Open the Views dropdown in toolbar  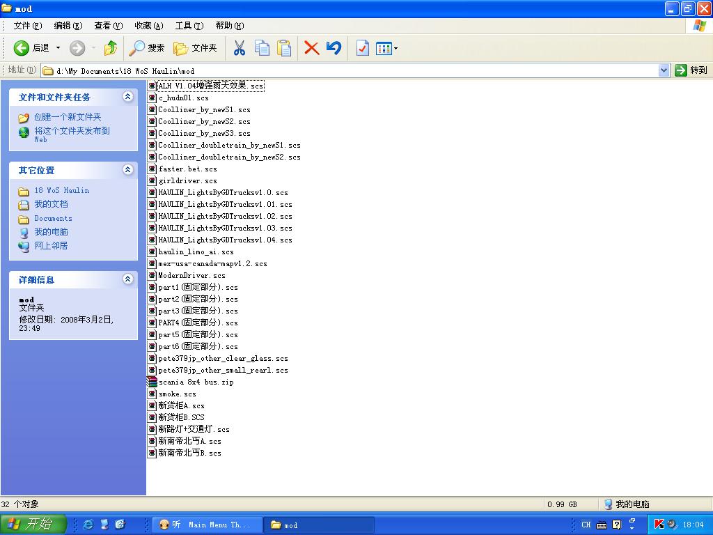[386, 48]
